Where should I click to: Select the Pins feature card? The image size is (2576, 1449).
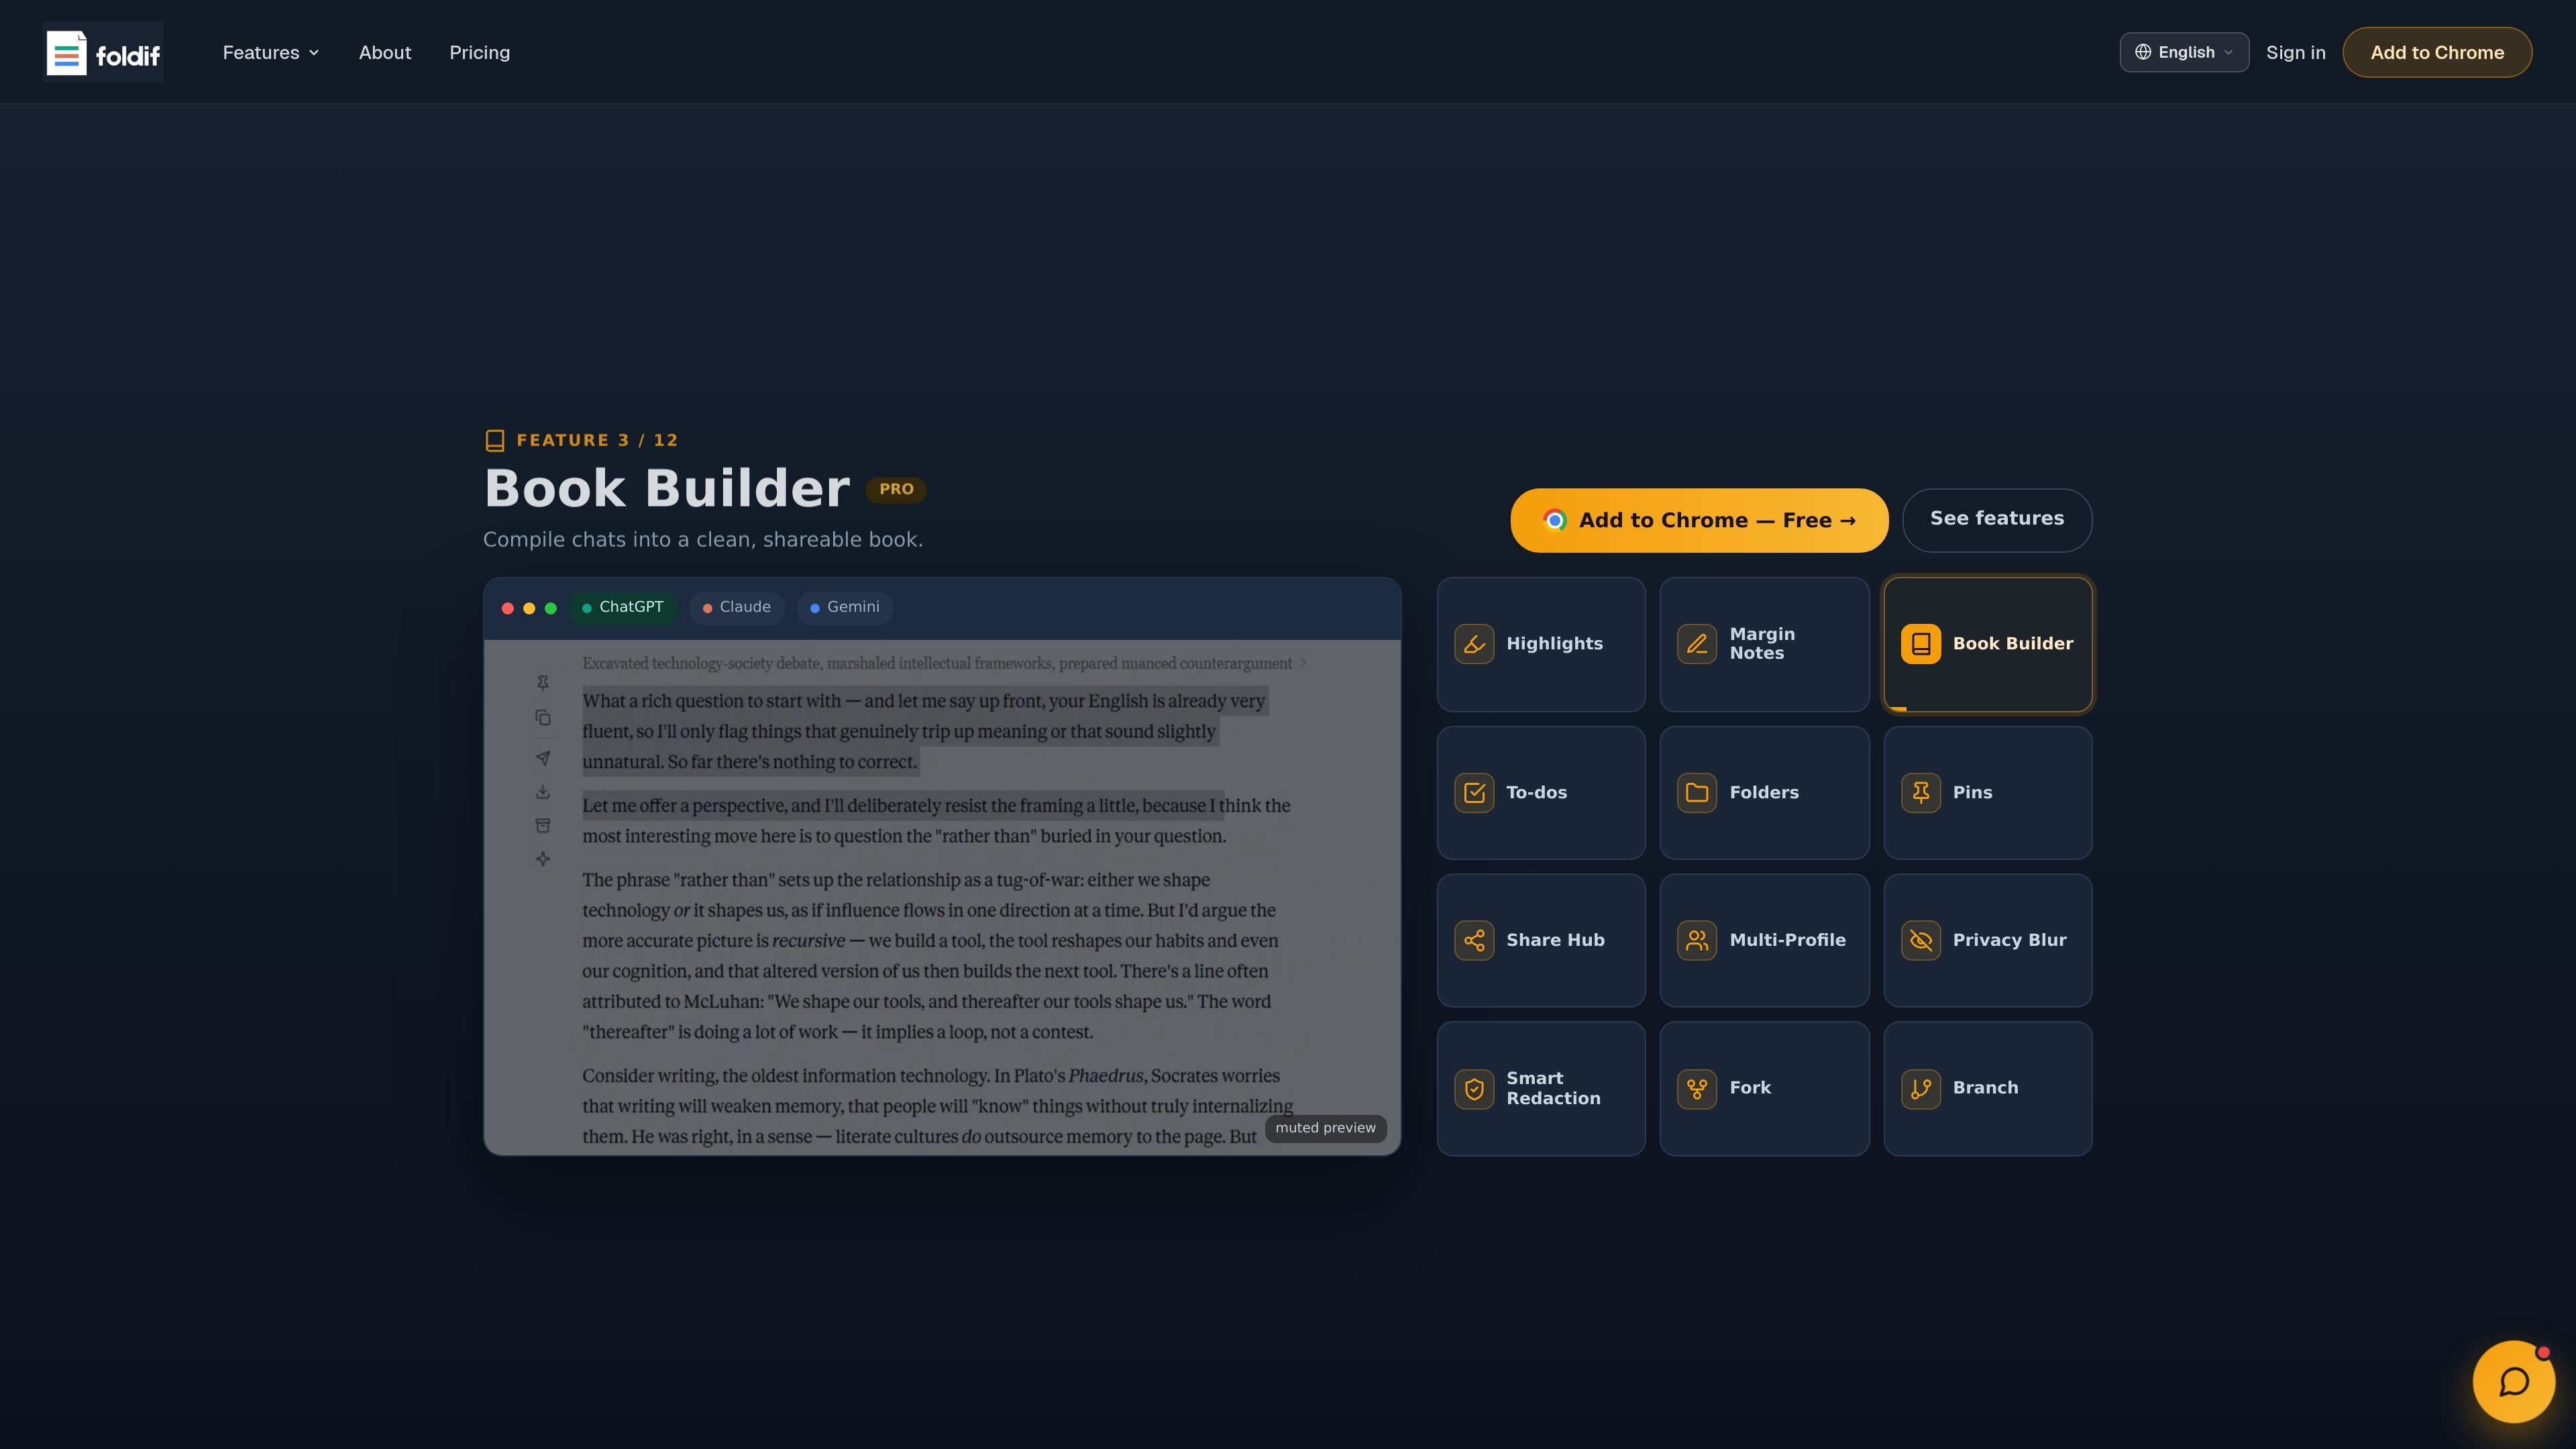point(1988,793)
